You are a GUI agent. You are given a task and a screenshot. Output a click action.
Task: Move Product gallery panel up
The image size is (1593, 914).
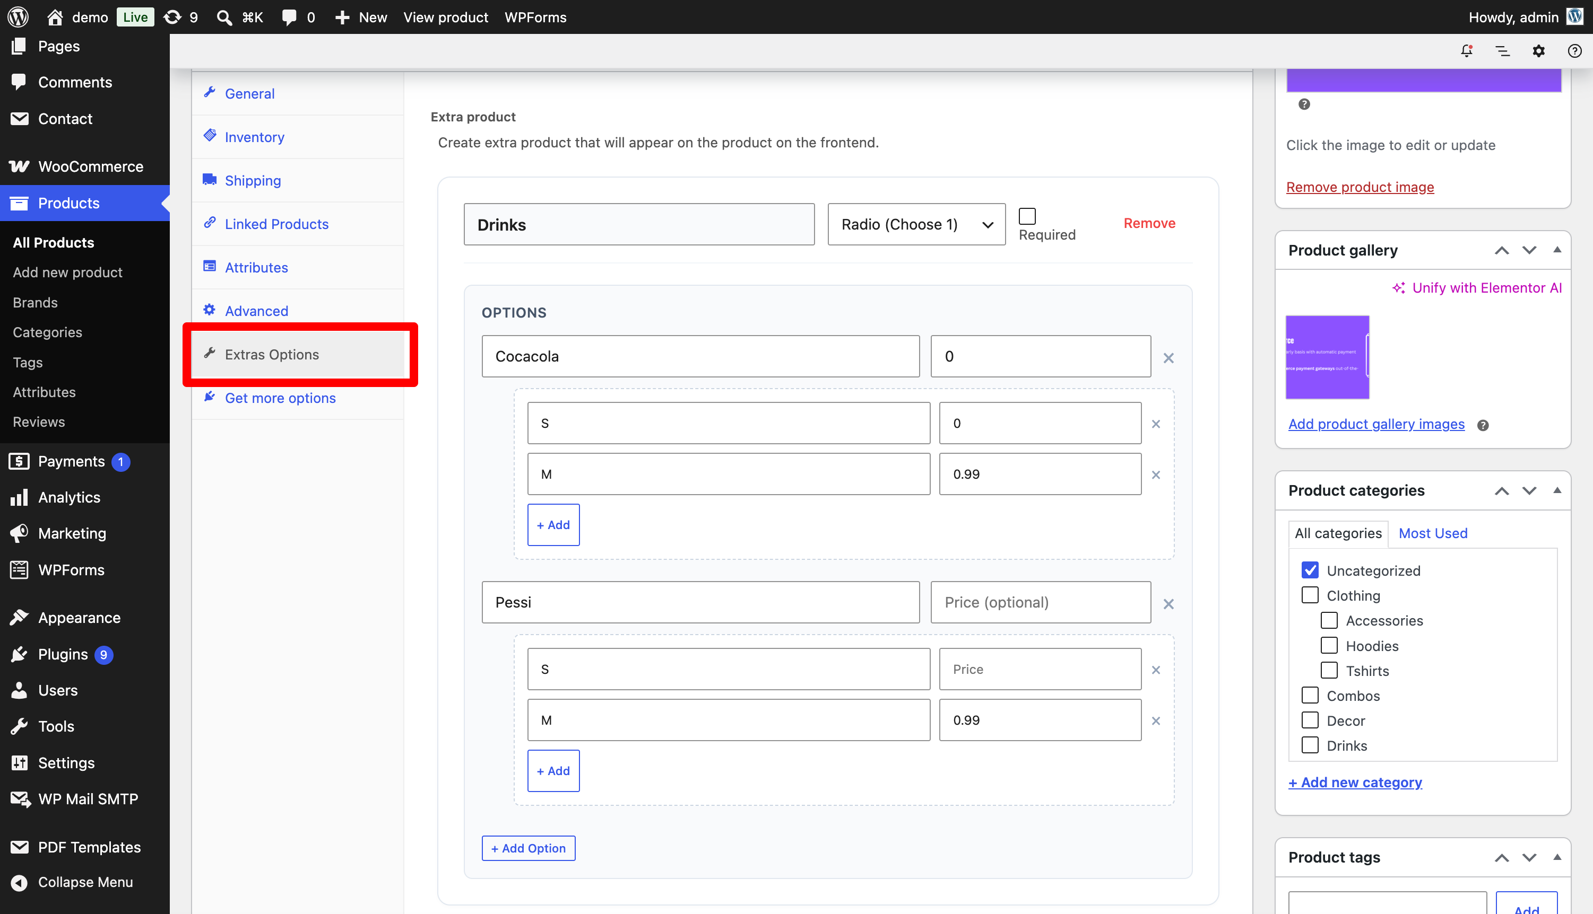(x=1501, y=250)
